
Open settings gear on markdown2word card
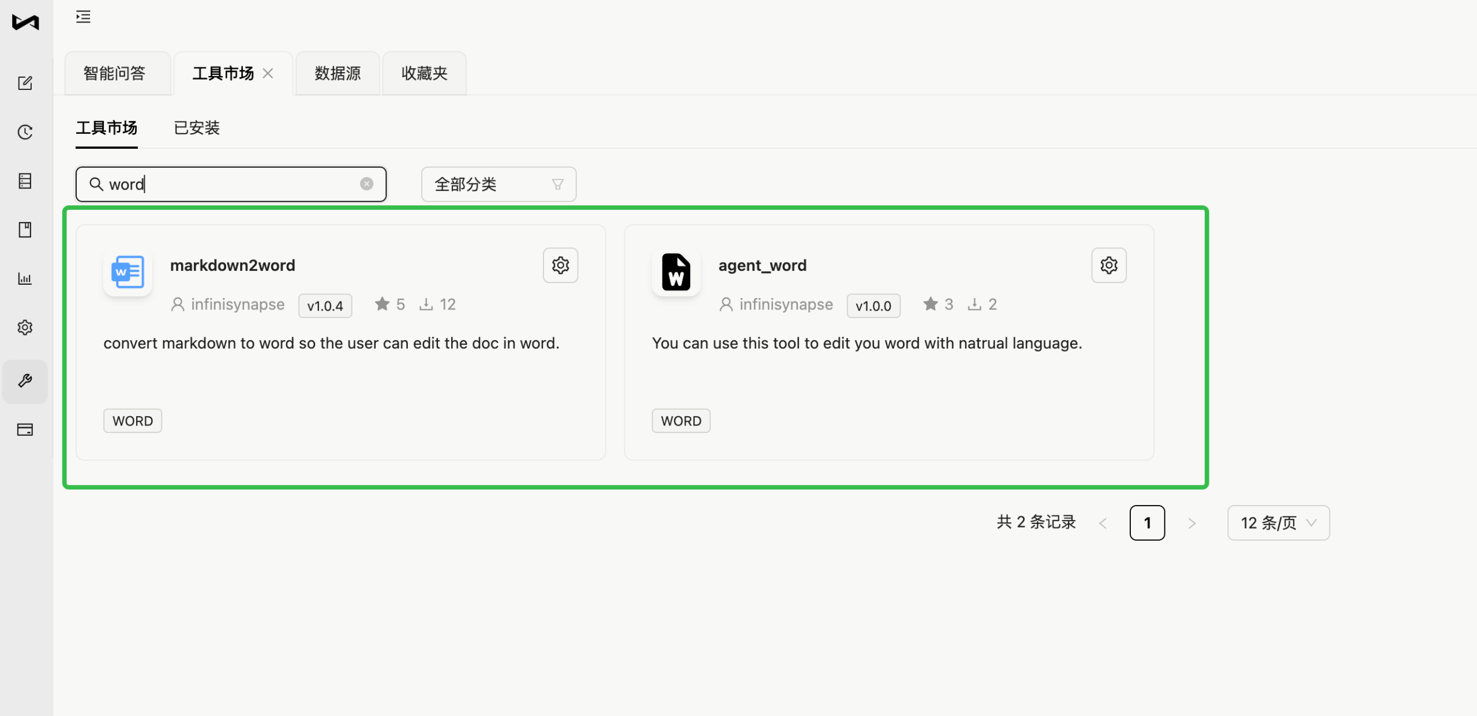tap(559, 265)
